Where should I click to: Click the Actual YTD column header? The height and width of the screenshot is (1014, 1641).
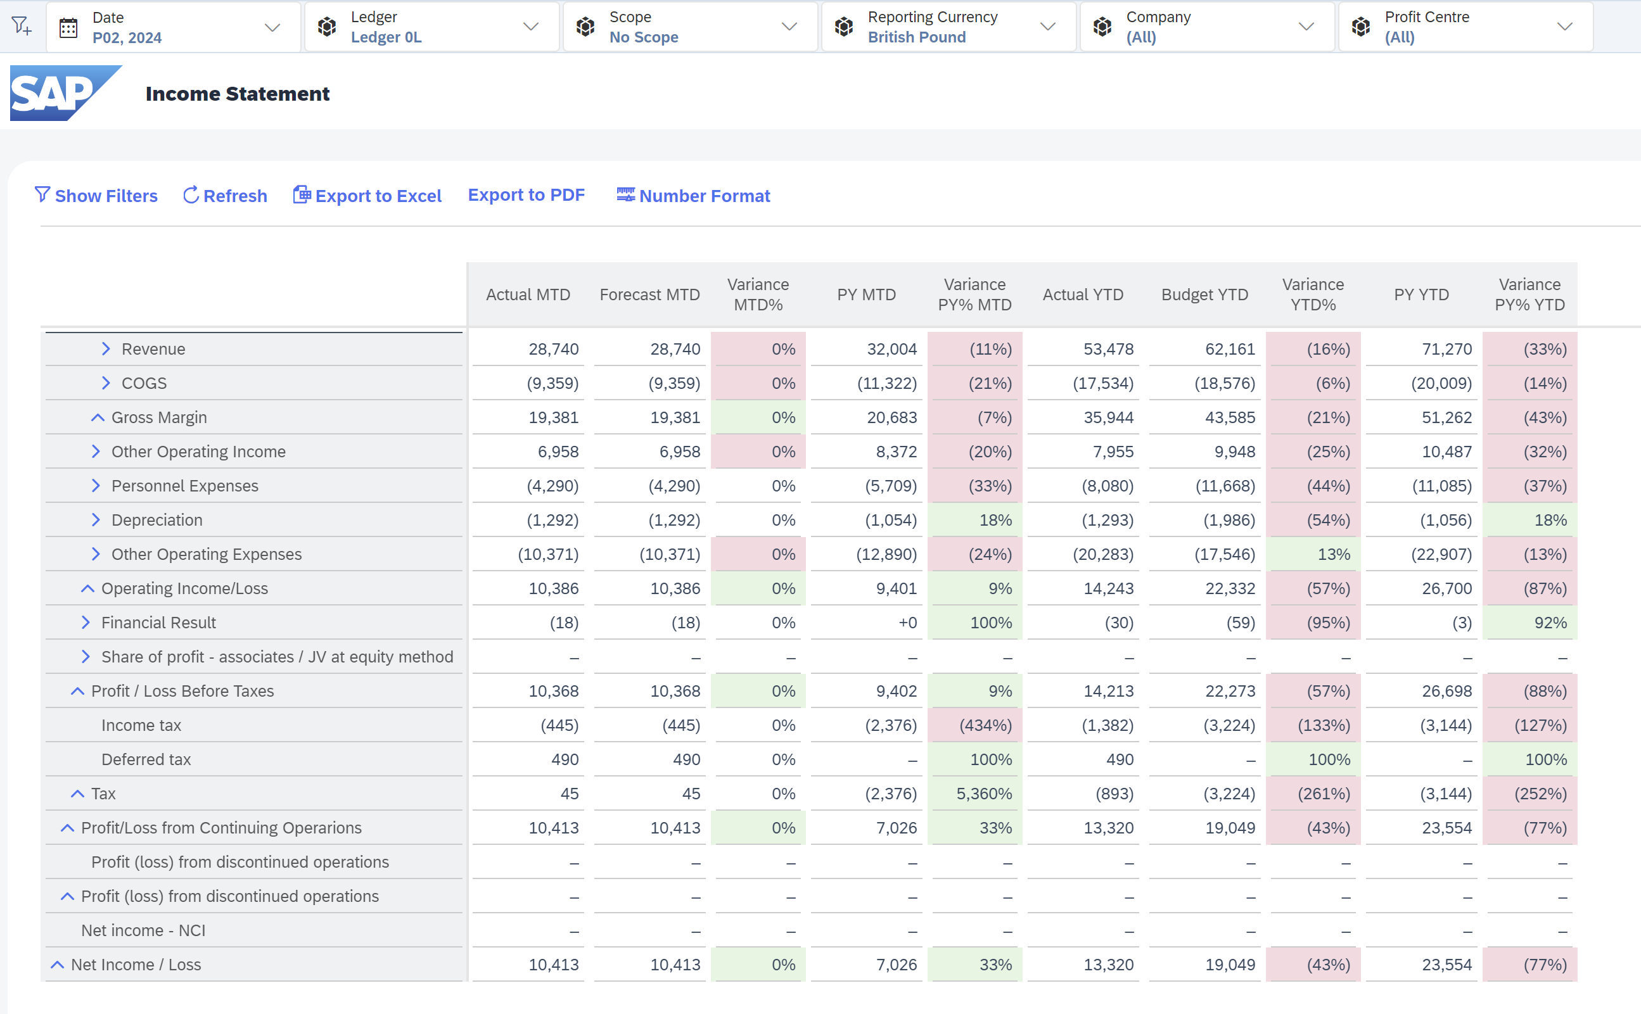pyautogui.click(x=1083, y=295)
